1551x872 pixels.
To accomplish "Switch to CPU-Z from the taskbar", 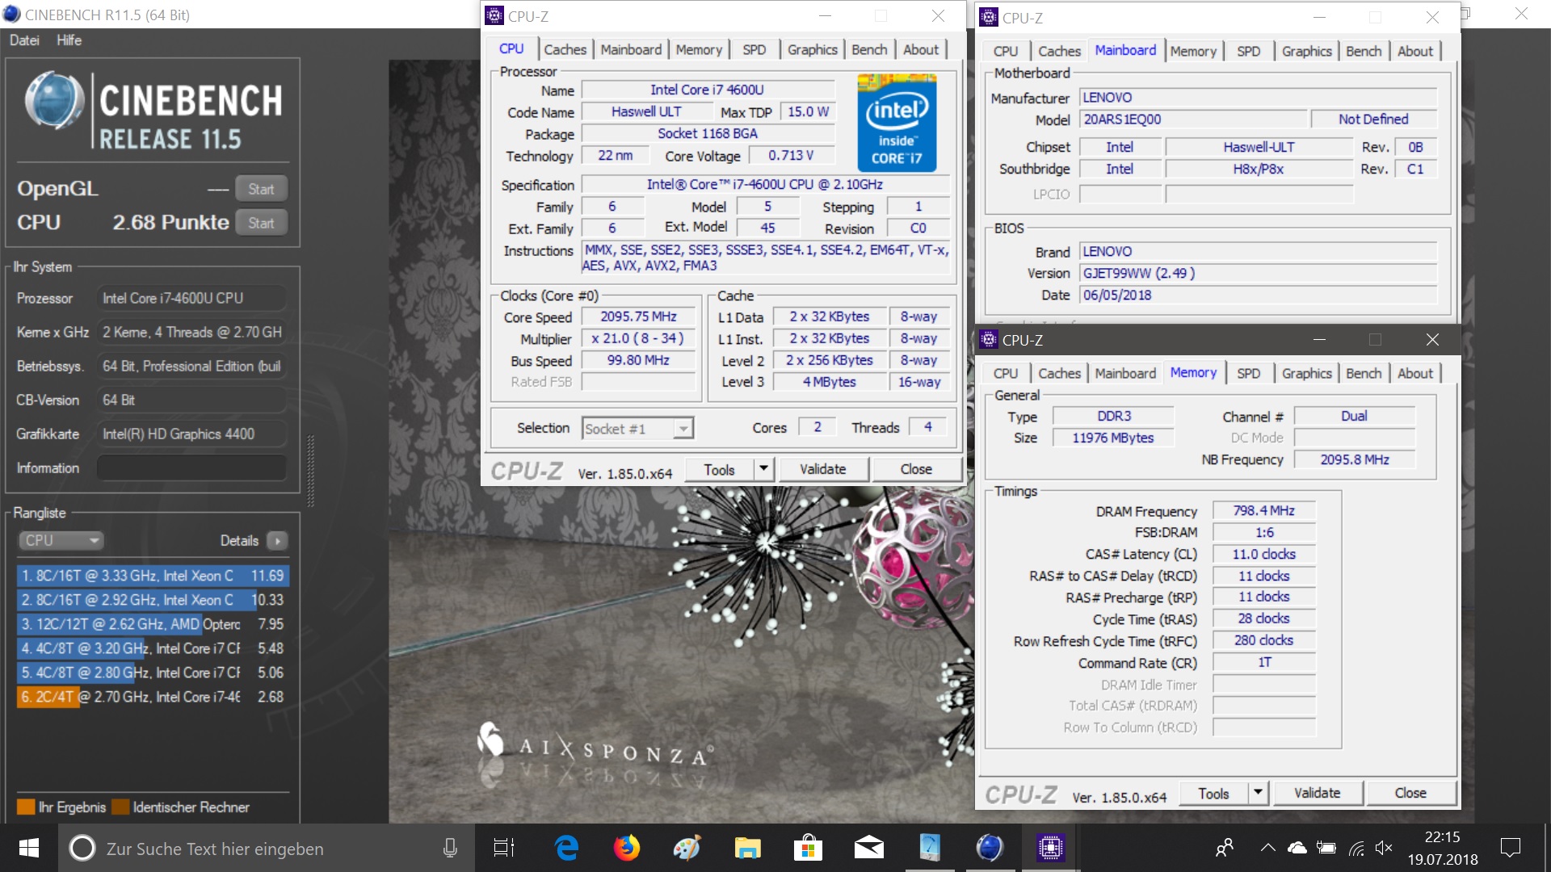I will tap(1050, 848).
